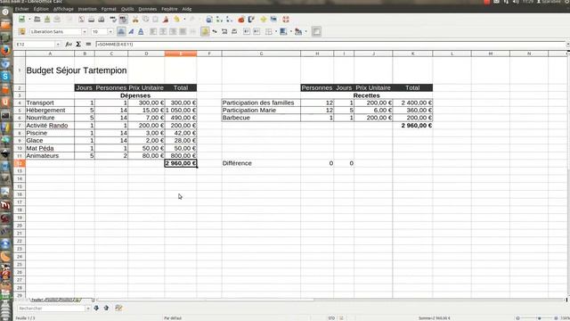The image size is (570, 321).
Task: Copy the selection
Action: point(145,20)
